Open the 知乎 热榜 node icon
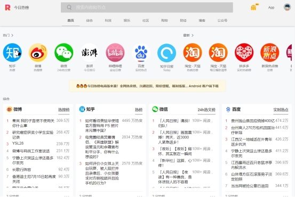Image resolution: width=295 pixels, height=197 pixels. point(12,53)
